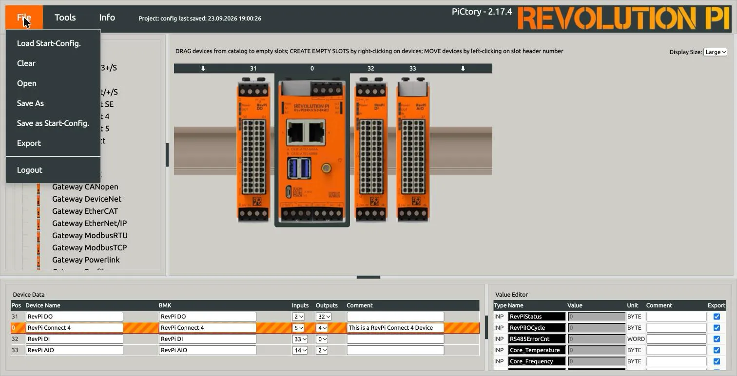The image size is (737, 376).
Task: Click the Gateway EtherNet/IP catalog device icon
Action: click(39, 224)
